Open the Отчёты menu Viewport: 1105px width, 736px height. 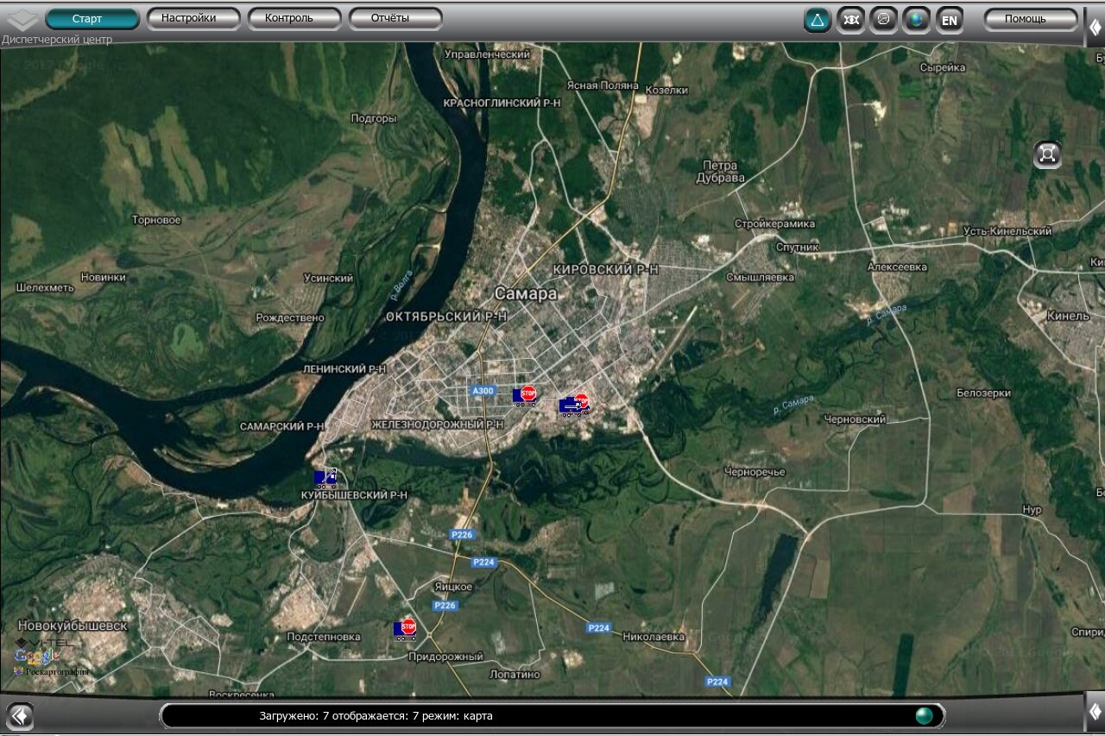(395, 18)
